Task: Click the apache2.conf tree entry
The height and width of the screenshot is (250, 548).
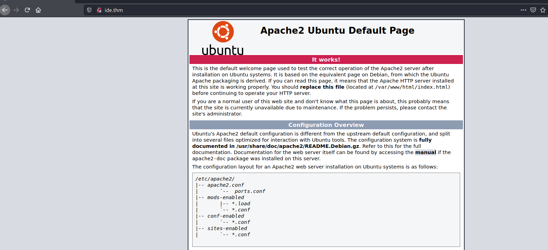Action: point(226,185)
